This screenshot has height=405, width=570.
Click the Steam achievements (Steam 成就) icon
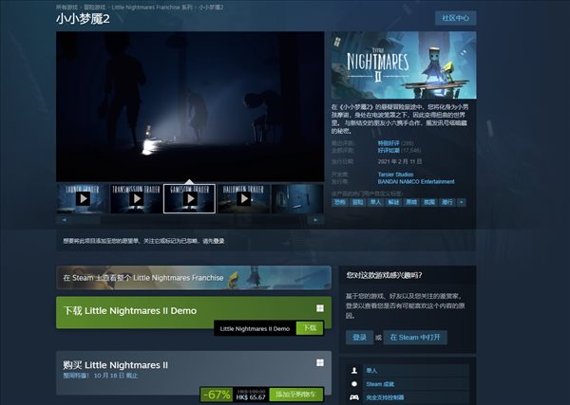354,383
